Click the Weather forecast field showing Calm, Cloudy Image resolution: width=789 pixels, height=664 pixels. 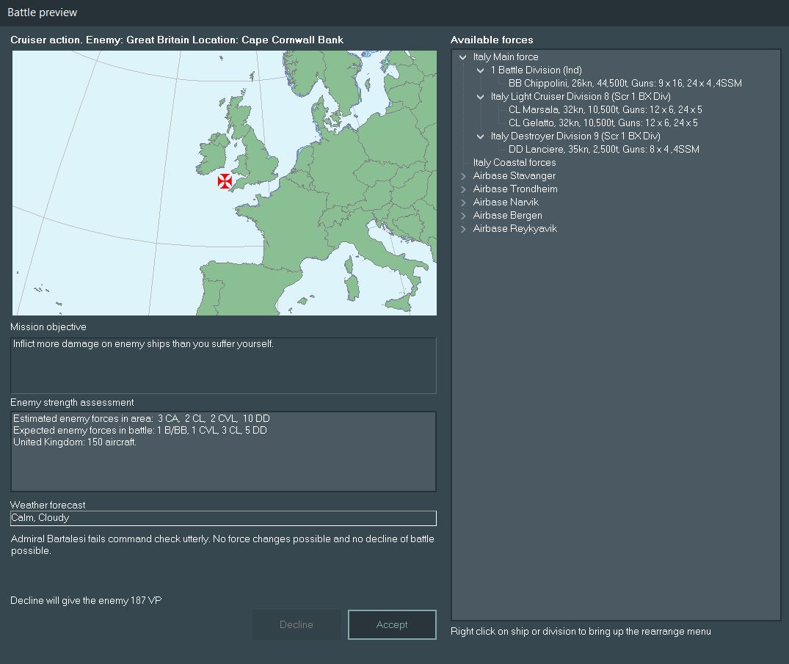point(223,518)
